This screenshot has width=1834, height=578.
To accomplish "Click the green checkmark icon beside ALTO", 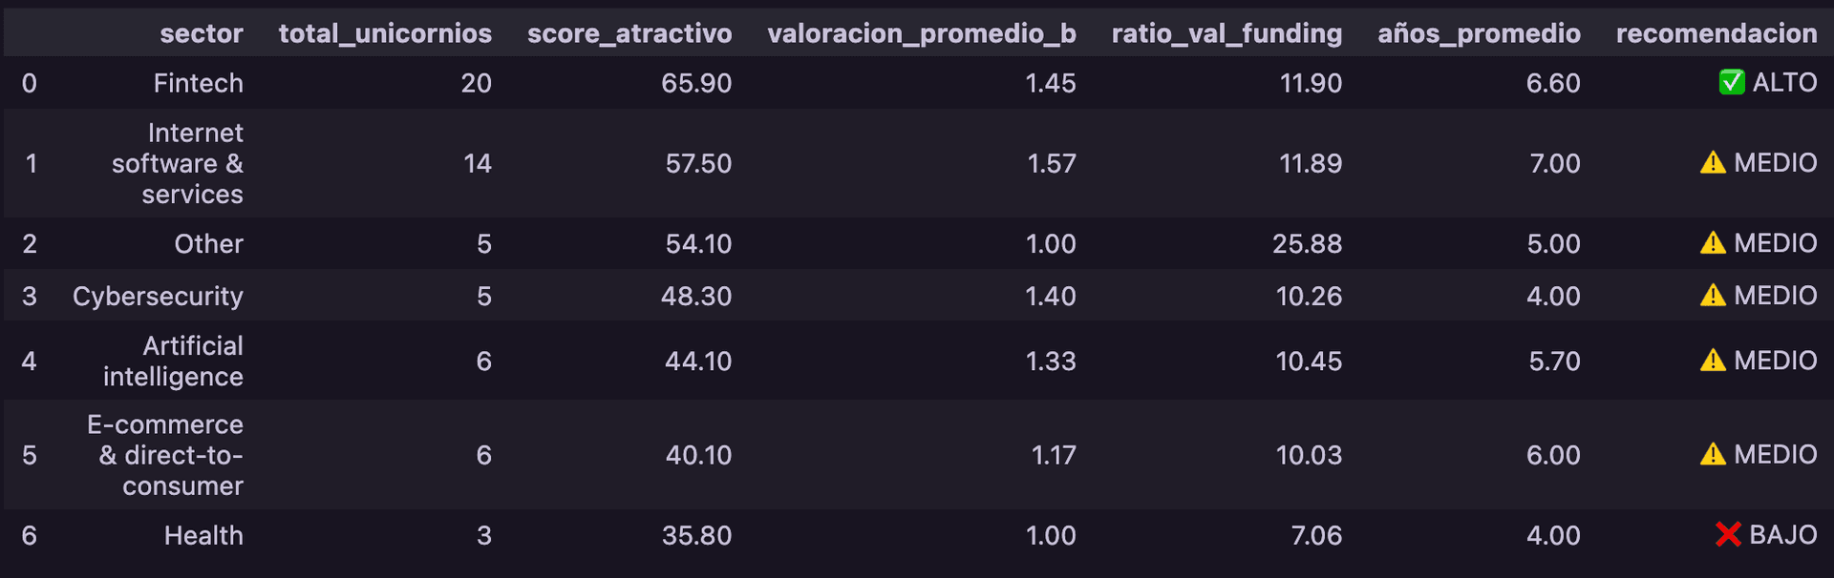I will (x=1731, y=83).
